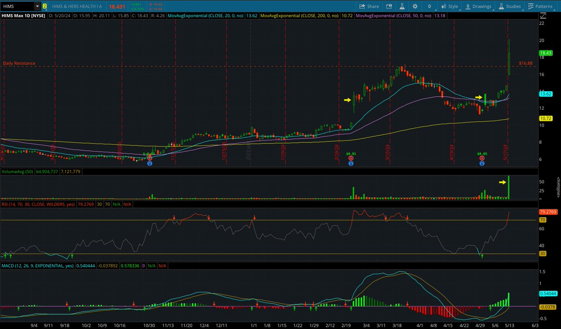
Task: Select the RSI (14, 70, 30, CLOSE, WILDERS) label
Action: tap(38, 205)
